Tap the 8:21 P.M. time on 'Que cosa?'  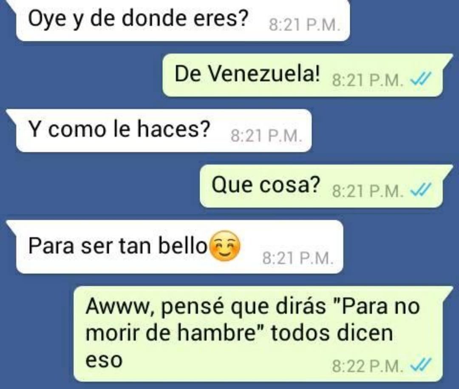pyautogui.click(x=368, y=191)
